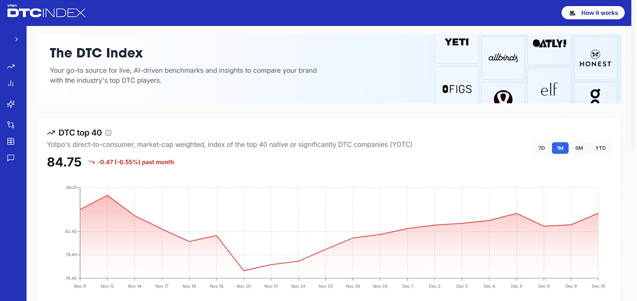Click the Allbirds brand tile
Image resolution: width=637 pixels, height=301 pixels.
(503, 58)
